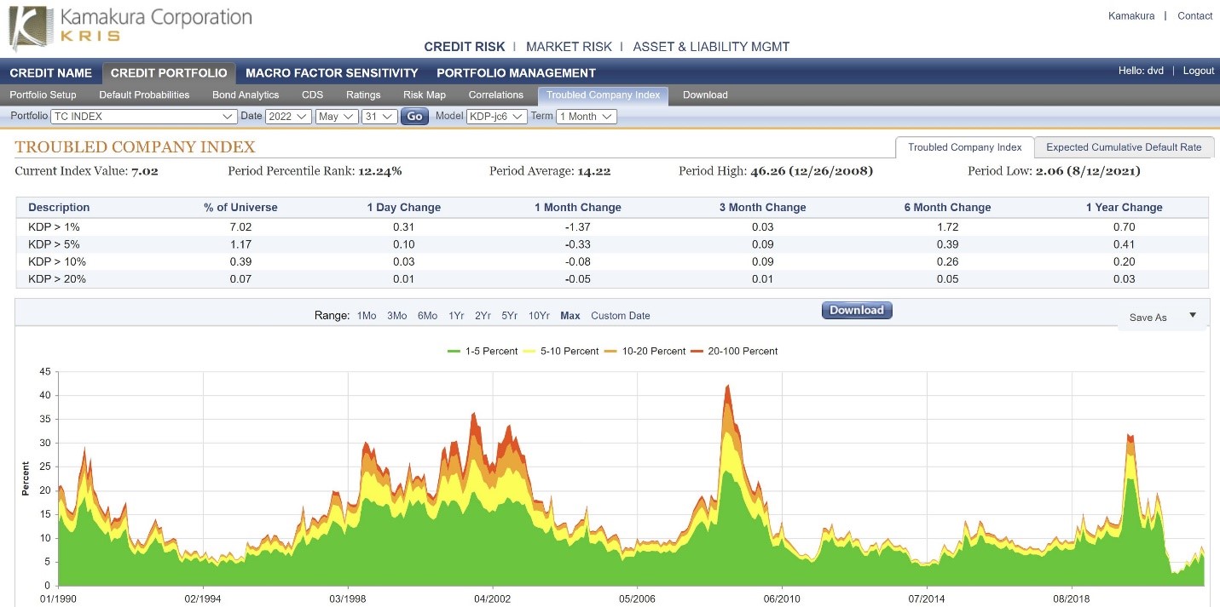Screen dimensions: 1220x607
Task: Click the Logout link
Action: point(1198,71)
